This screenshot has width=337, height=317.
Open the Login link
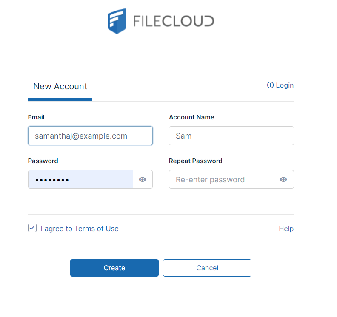click(x=285, y=85)
